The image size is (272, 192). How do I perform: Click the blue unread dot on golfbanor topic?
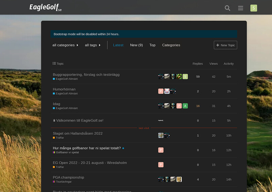[x=123, y=148]
